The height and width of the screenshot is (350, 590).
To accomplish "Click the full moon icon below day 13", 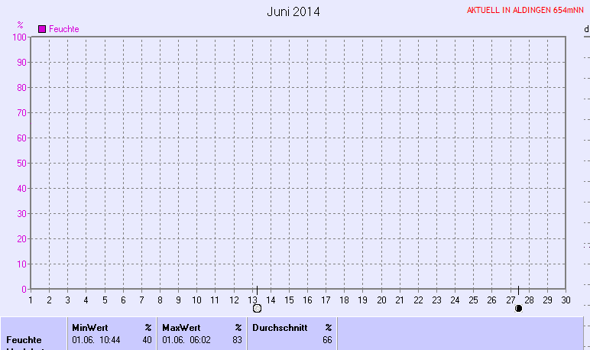I will coord(257,308).
